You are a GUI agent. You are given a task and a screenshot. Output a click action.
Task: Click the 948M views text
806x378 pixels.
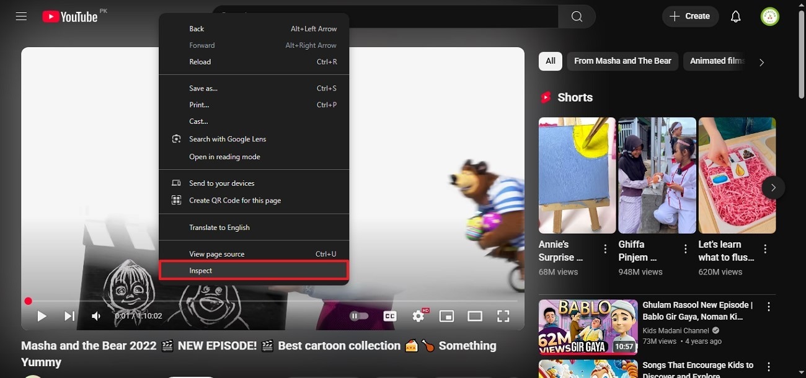click(640, 272)
